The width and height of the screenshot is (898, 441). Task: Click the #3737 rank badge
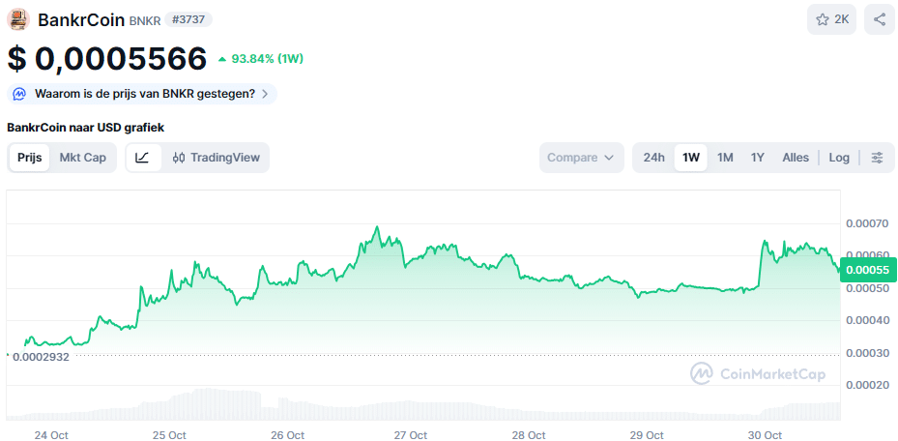point(188,19)
